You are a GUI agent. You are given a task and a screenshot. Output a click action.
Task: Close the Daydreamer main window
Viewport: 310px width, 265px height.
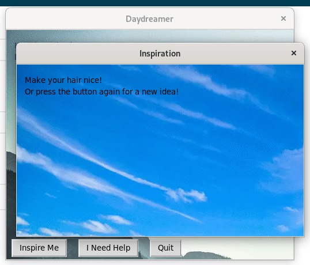coord(283,18)
